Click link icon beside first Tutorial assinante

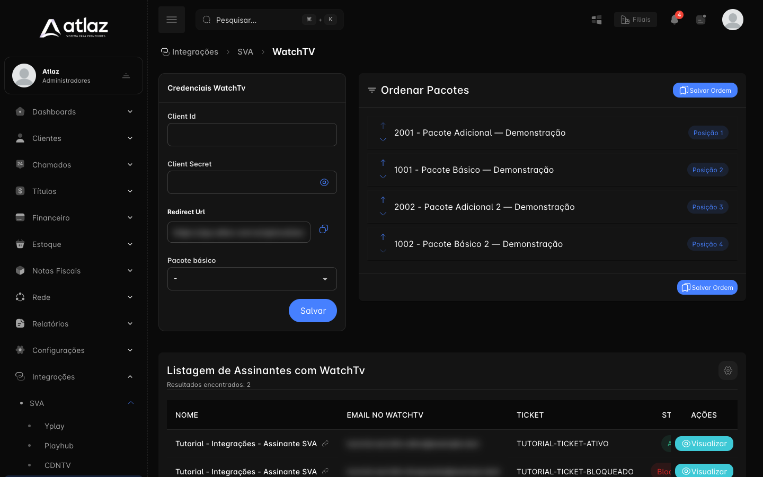coord(325,443)
